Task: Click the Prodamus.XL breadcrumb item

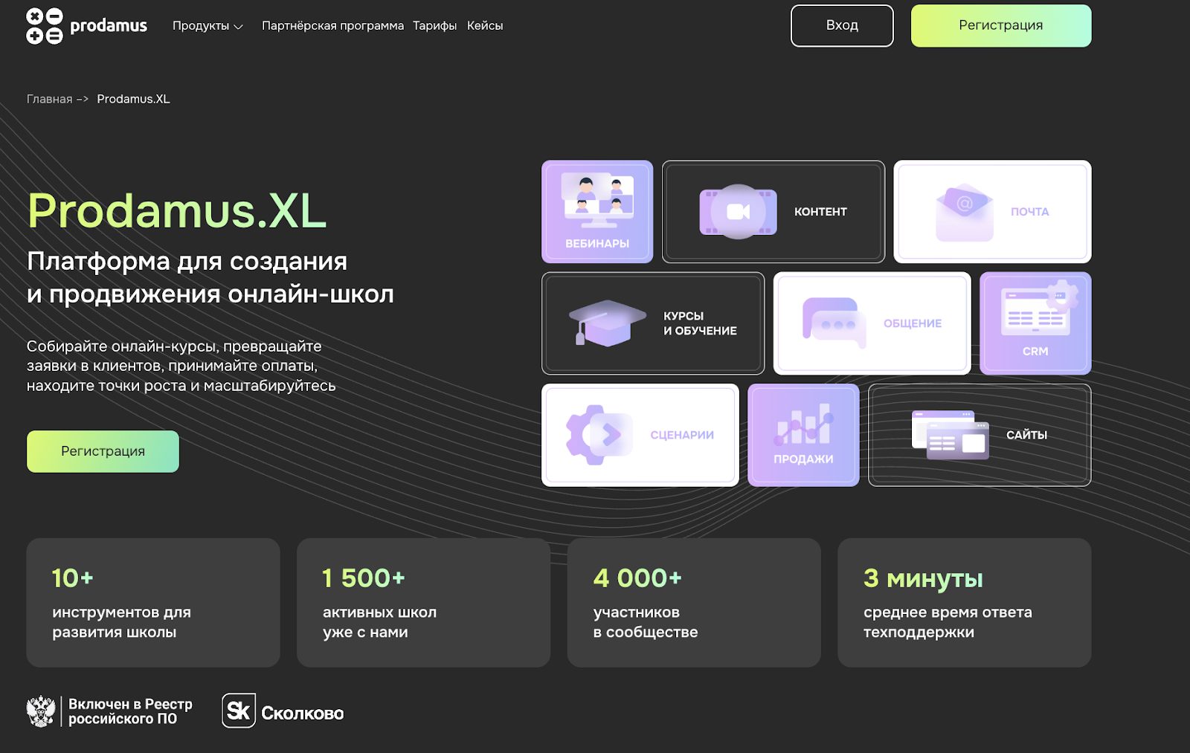Action: pos(134,99)
